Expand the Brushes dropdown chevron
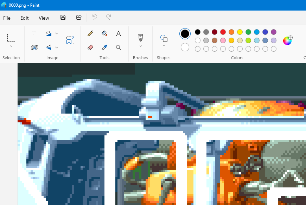The width and height of the screenshot is (306, 205). pyautogui.click(x=140, y=46)
